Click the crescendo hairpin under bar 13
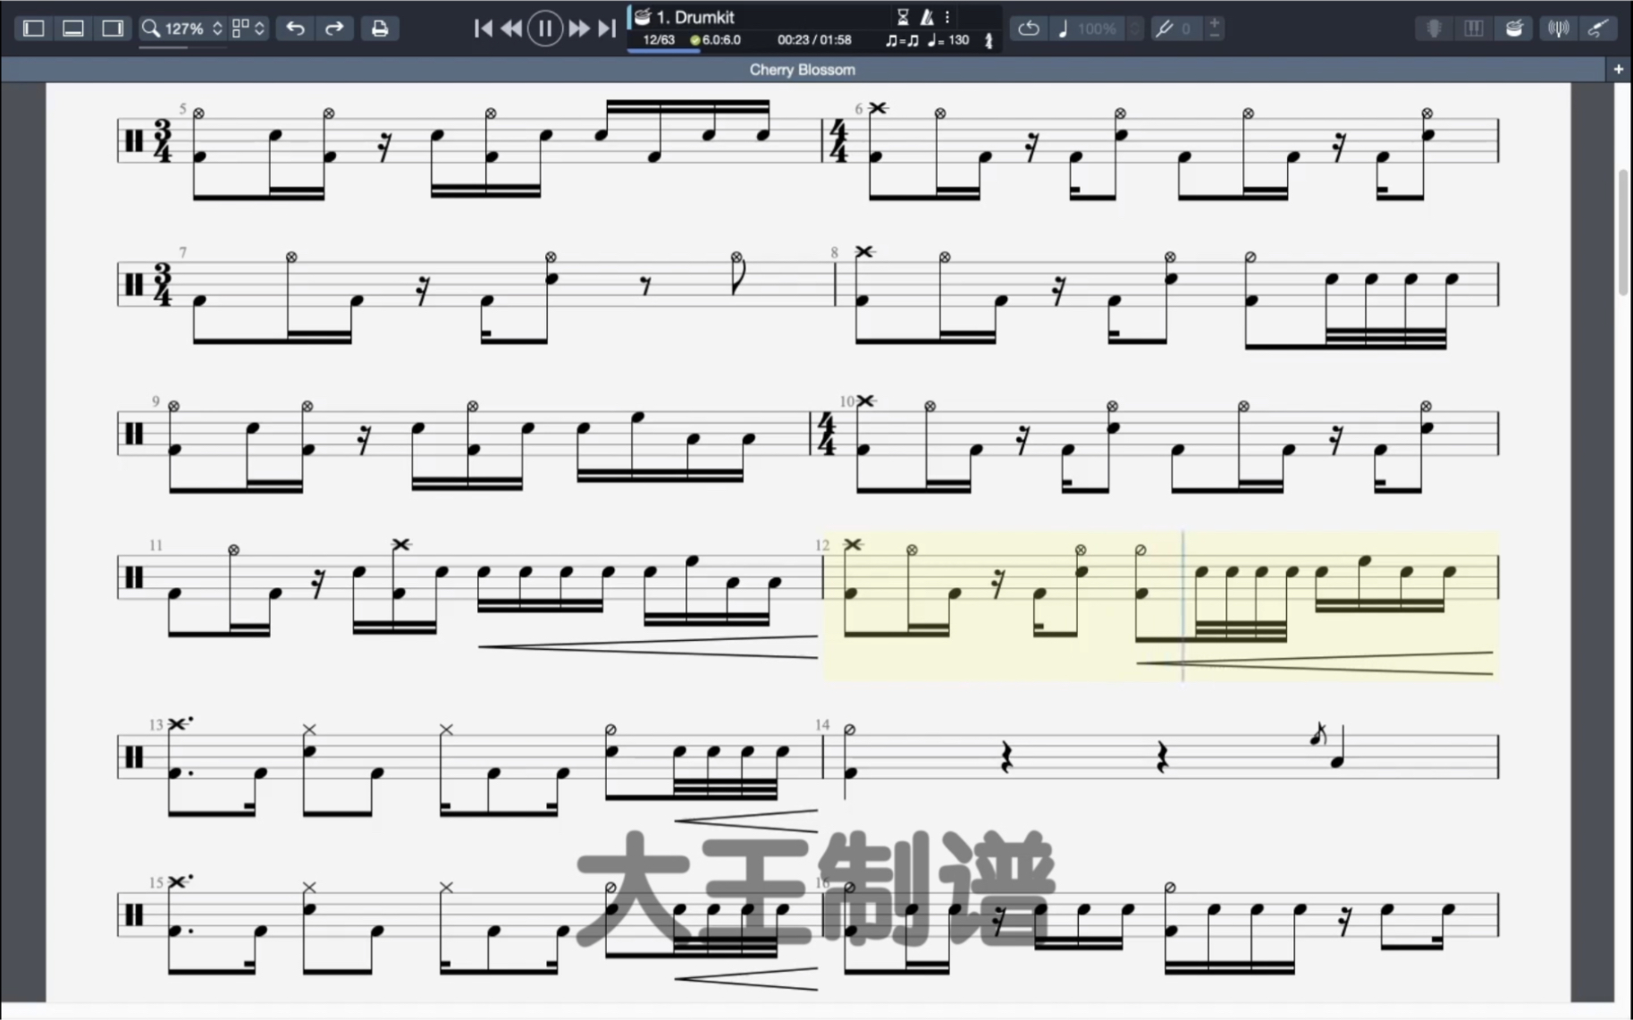 click(746, 821)
